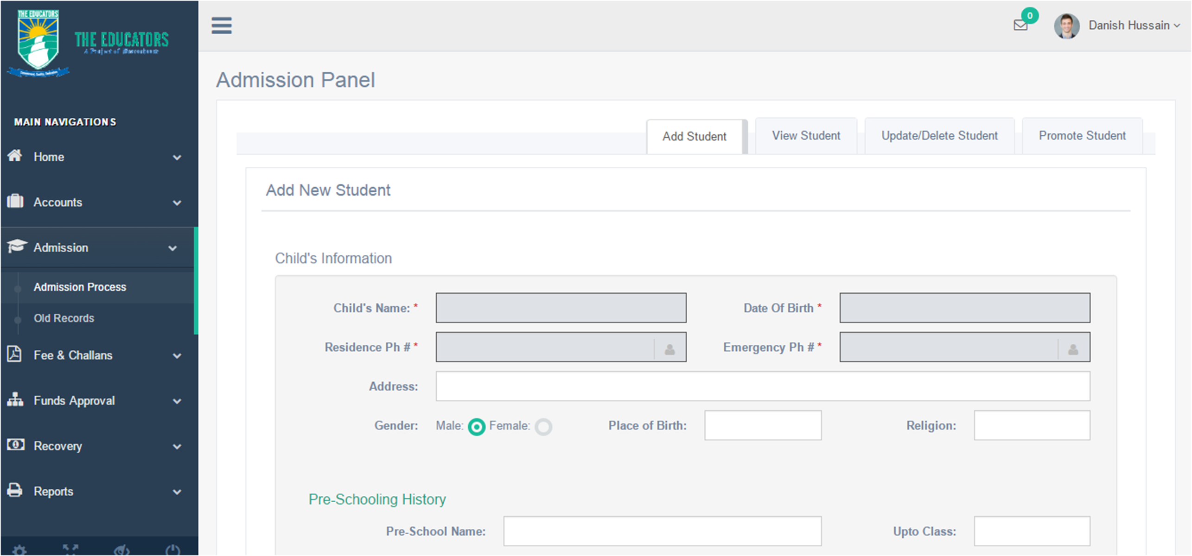Image resolution: width=1192 pixels, height=556 pixels.
Task: Click the Child's Name input field
Action: coord(561,308)
